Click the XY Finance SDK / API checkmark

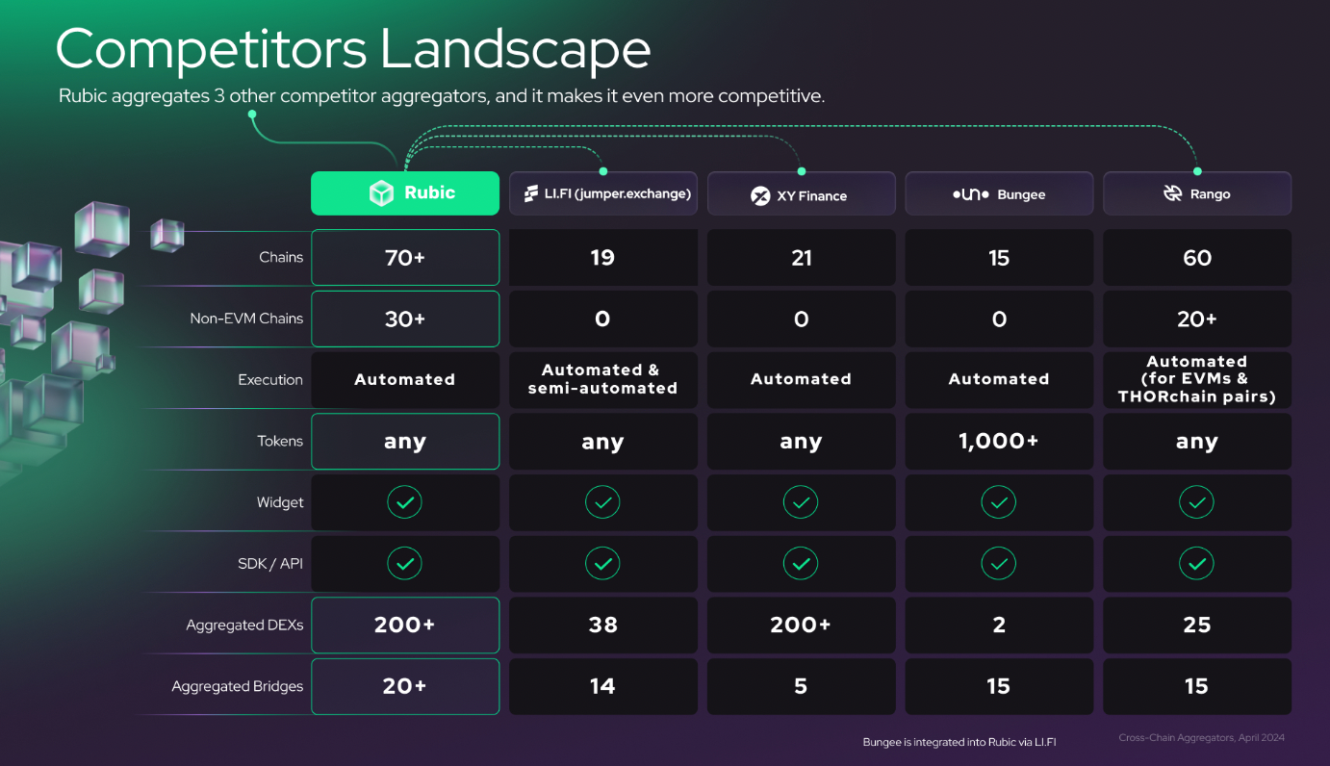click(801, 564)
